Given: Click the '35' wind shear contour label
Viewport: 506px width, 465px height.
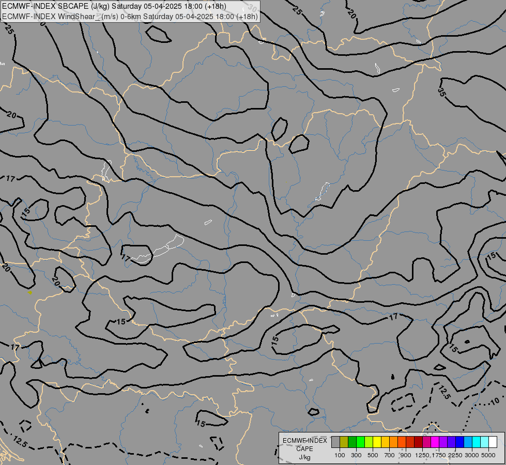Looking at the screenshot, I should [442, 92].
